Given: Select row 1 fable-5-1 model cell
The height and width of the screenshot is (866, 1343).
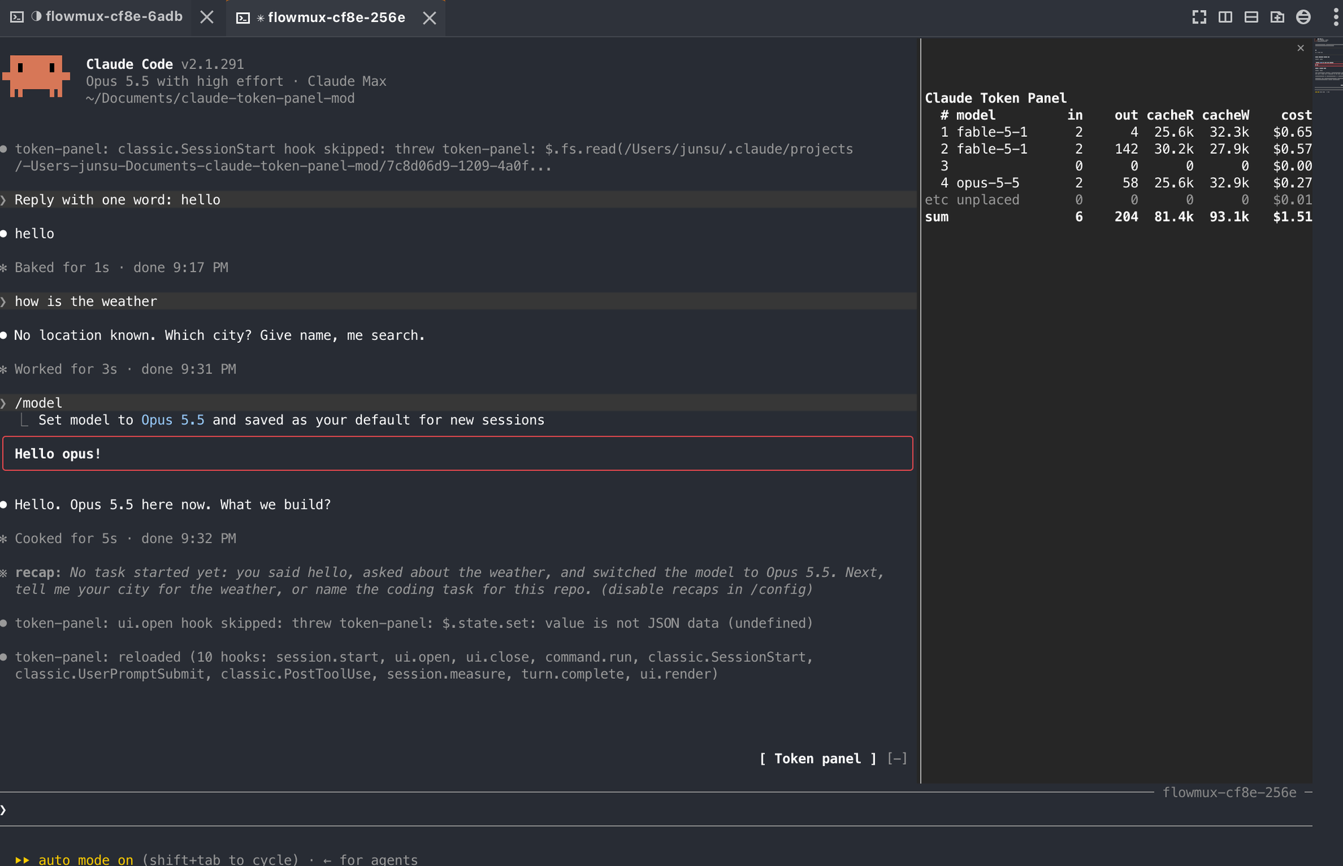Looking at the screenshot, I should click(x=992, y=132).
